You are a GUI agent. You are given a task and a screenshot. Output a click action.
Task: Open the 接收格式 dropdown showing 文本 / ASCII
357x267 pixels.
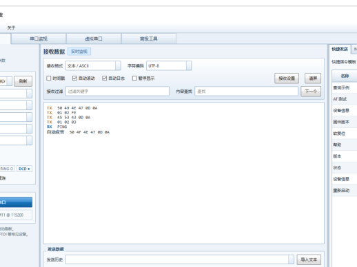[93, 66]
